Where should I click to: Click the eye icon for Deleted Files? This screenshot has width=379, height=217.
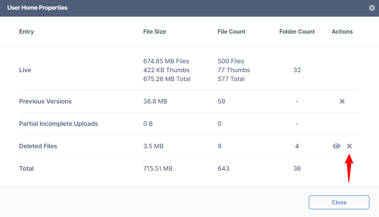pos(337,146)
